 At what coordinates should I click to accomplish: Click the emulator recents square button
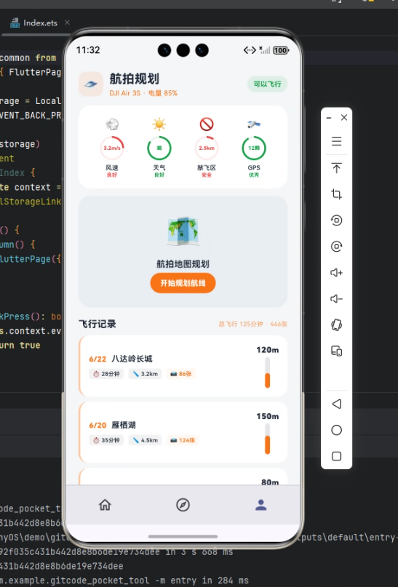(x=337, y=456)
